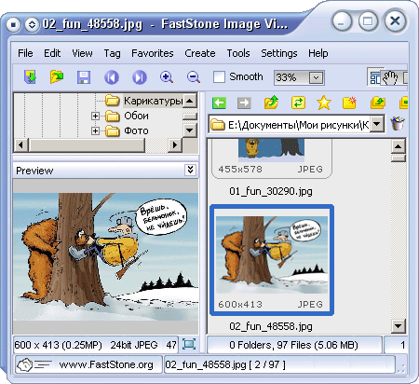Click the refresh folder icon
The image size is (419, 384).
(x=298, y=103)
